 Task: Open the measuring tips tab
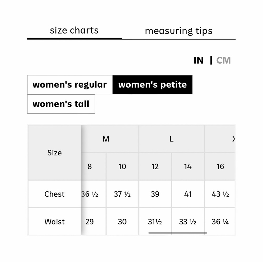pyautogui.click(x=179, y=31)
